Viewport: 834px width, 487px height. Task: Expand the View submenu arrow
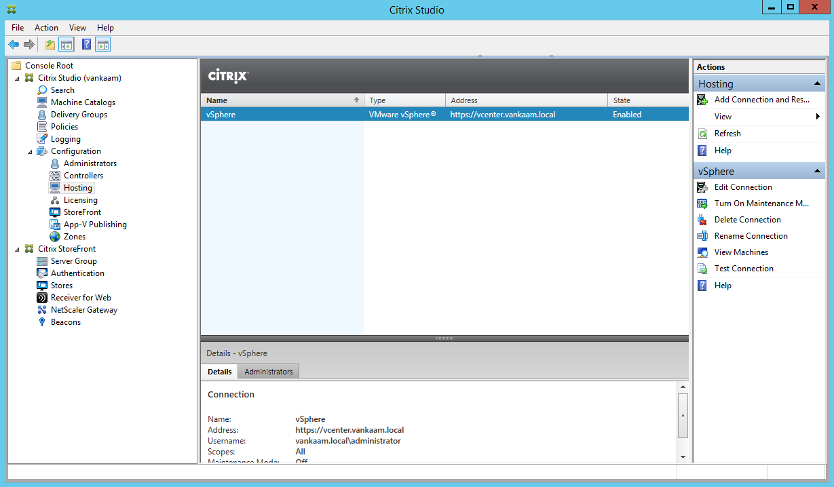click(x=818, y=117)
